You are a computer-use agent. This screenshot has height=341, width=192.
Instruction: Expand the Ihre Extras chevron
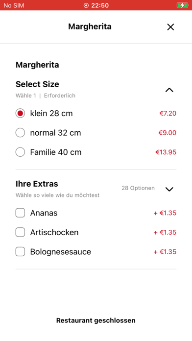click(169, 189)
